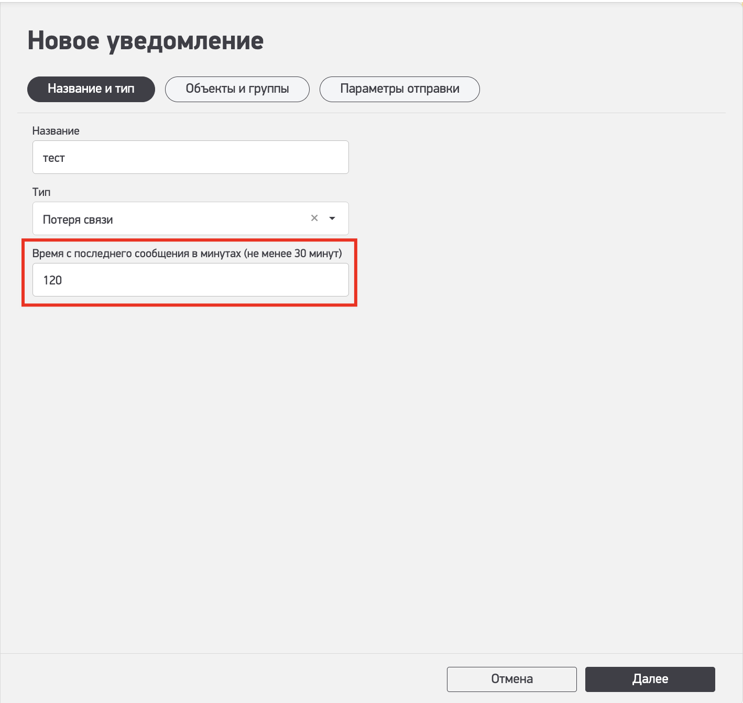Click the '120' value text

tap(52, 280)
